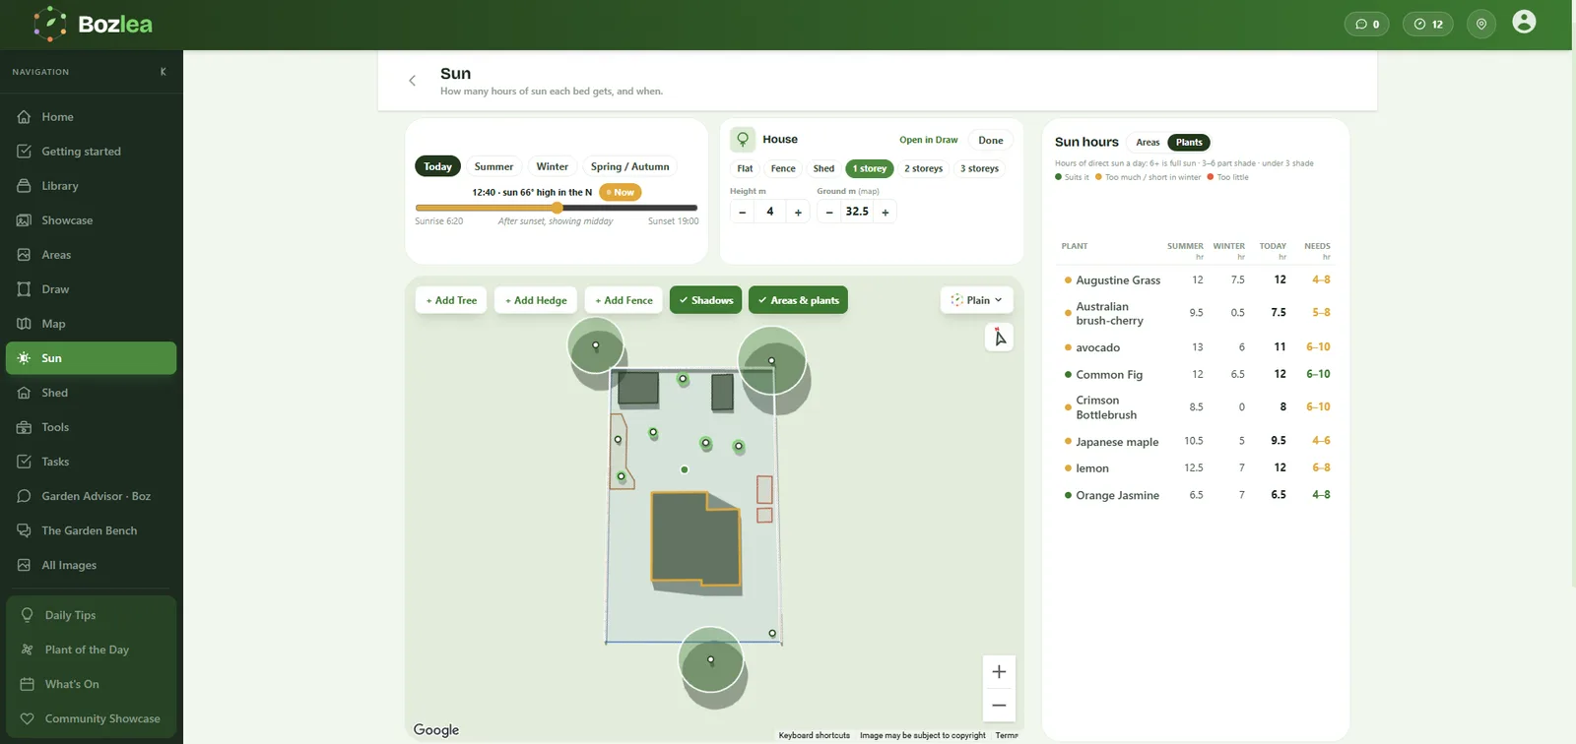The width and height of the screenshot is (1576, 744).
Task: Open the messages counter in header
Action: point(1366,24)
